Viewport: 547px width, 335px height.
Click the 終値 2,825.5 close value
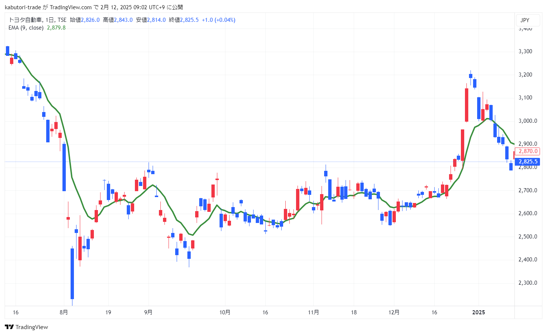click(x=184, y=20)
